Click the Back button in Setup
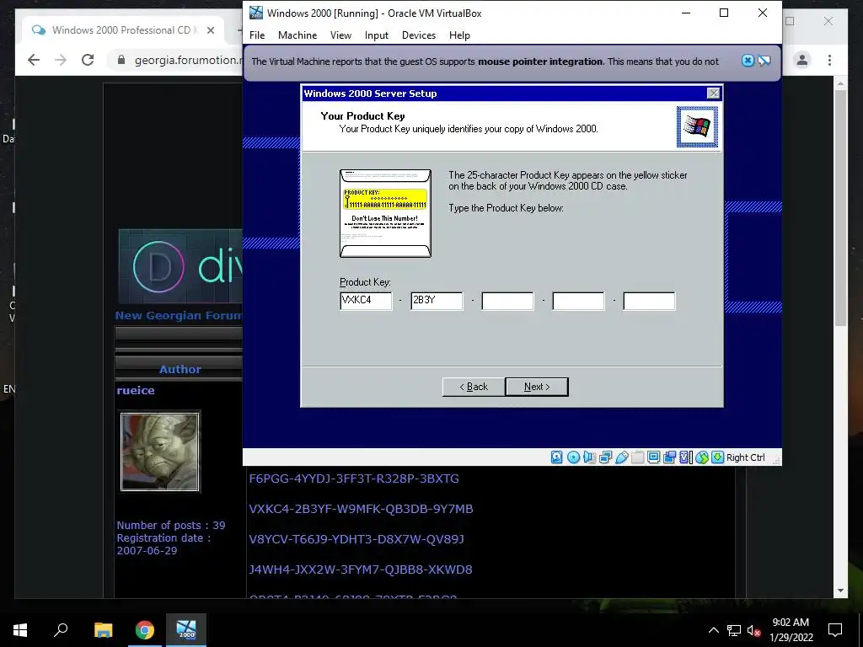This screenshot has height=647, width=863. pos(474,387)
